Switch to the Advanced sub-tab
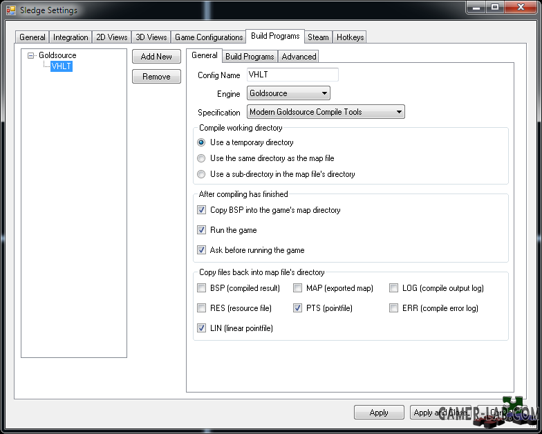 point(299,57)
